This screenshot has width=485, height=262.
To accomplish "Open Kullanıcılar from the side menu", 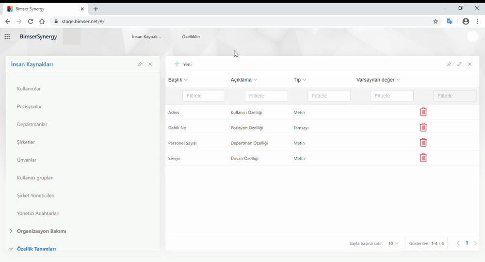I will click(x=29, y=89).
